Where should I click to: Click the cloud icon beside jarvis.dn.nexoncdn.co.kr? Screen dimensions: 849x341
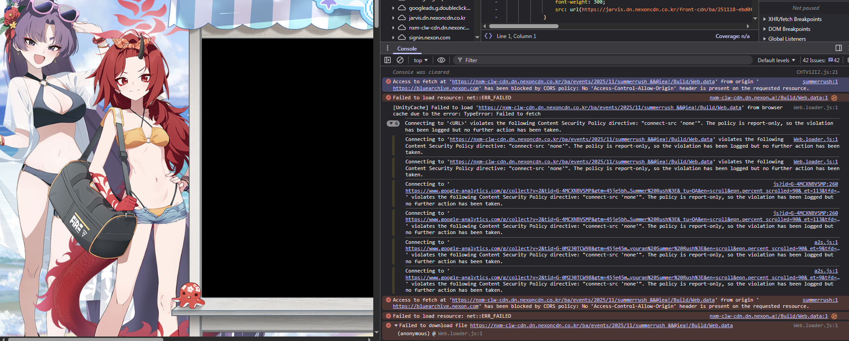pyautogui.click(x=402, y=18)
